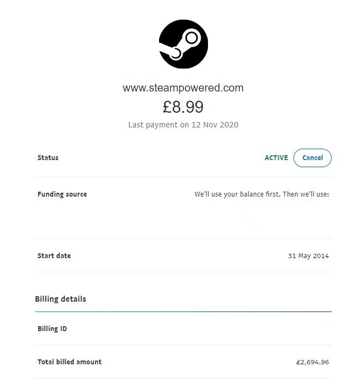Click the ACTIVE status indicator
The width and height of the screenshot is (361, 385).
click(276, 157)
